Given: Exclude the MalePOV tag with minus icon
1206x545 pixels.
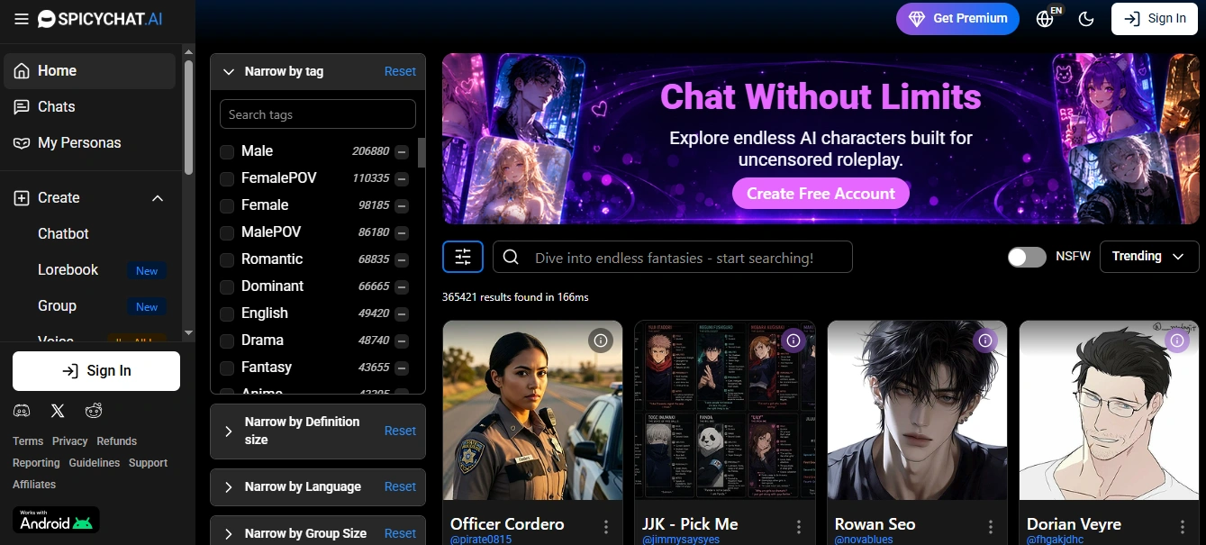Looking at the screenshot, I should point(402,233).
